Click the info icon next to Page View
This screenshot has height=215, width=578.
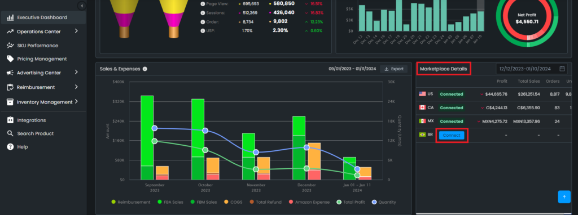click(x=203, y=4)
